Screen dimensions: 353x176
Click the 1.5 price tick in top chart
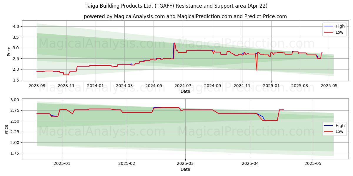(16, 80)
